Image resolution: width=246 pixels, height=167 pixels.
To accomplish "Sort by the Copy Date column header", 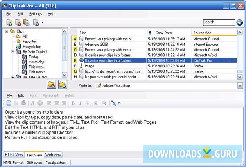I will pyautogui.click(x=169, y=33).
